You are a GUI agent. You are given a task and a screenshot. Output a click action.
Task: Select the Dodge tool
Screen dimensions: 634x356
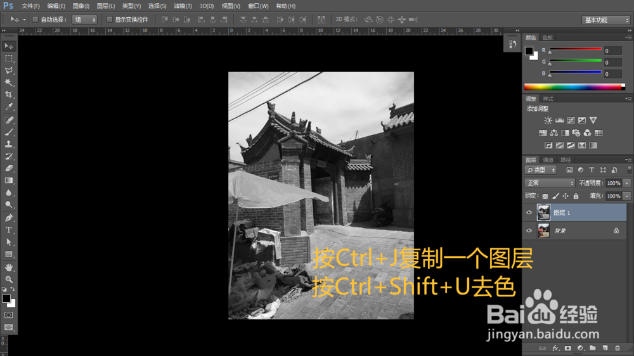[x=8, y=205]
